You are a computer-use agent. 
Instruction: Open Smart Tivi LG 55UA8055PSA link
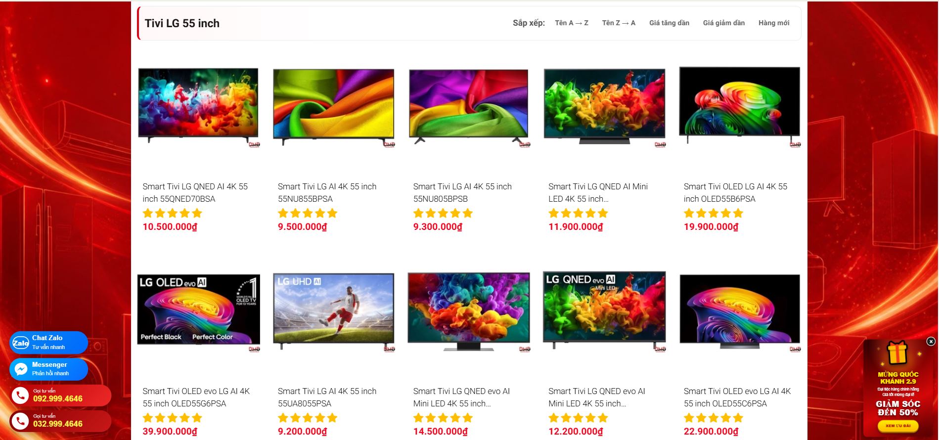pyautogui.click(x=327, y=397)
